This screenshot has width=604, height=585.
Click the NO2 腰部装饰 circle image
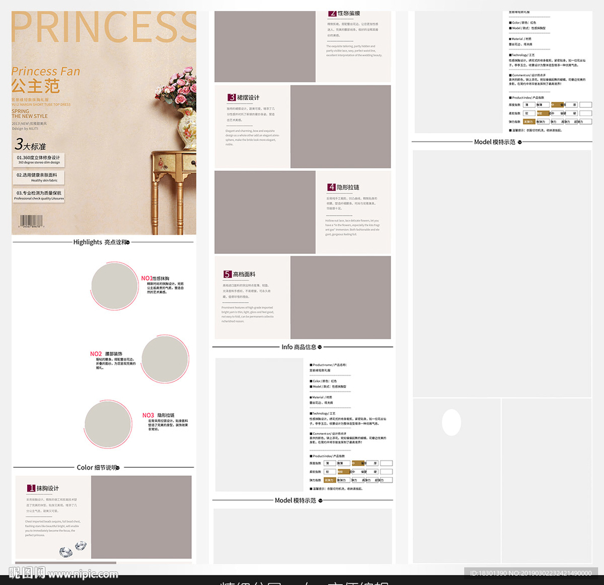click(x=165, y=359)
